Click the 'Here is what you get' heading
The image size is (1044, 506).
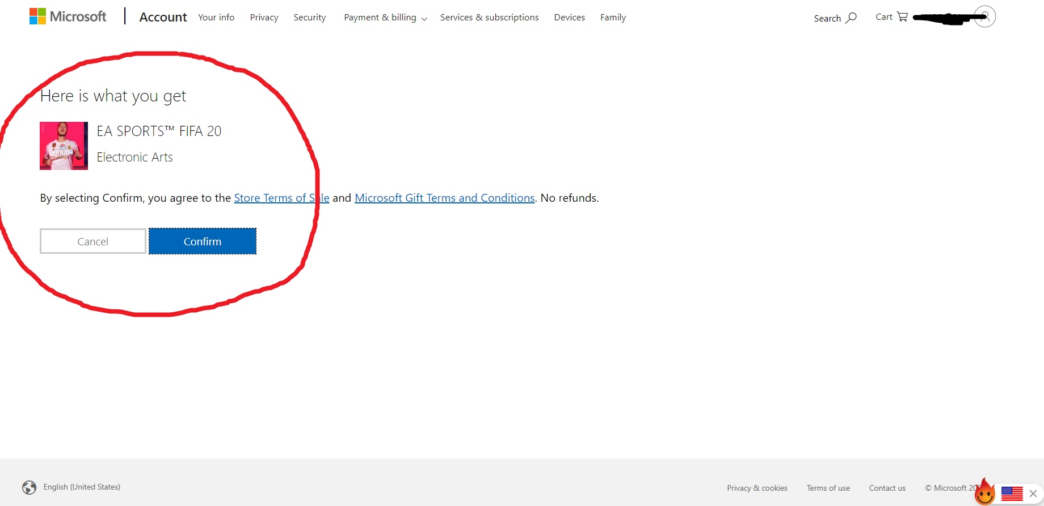(x=113, y=96)
